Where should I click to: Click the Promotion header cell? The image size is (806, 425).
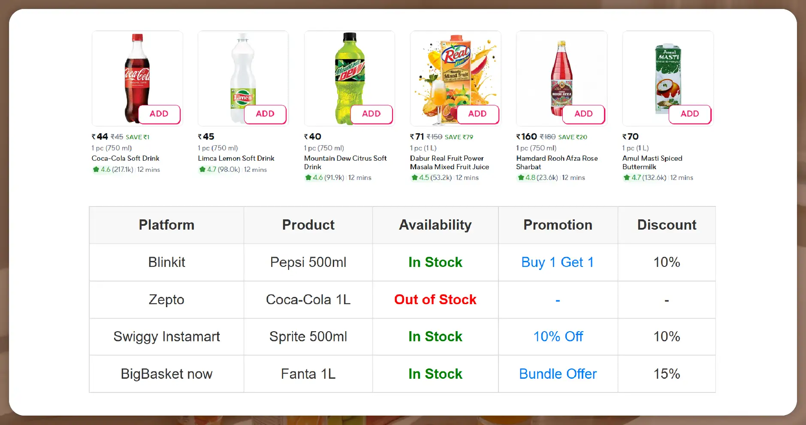tap(558, 225)
